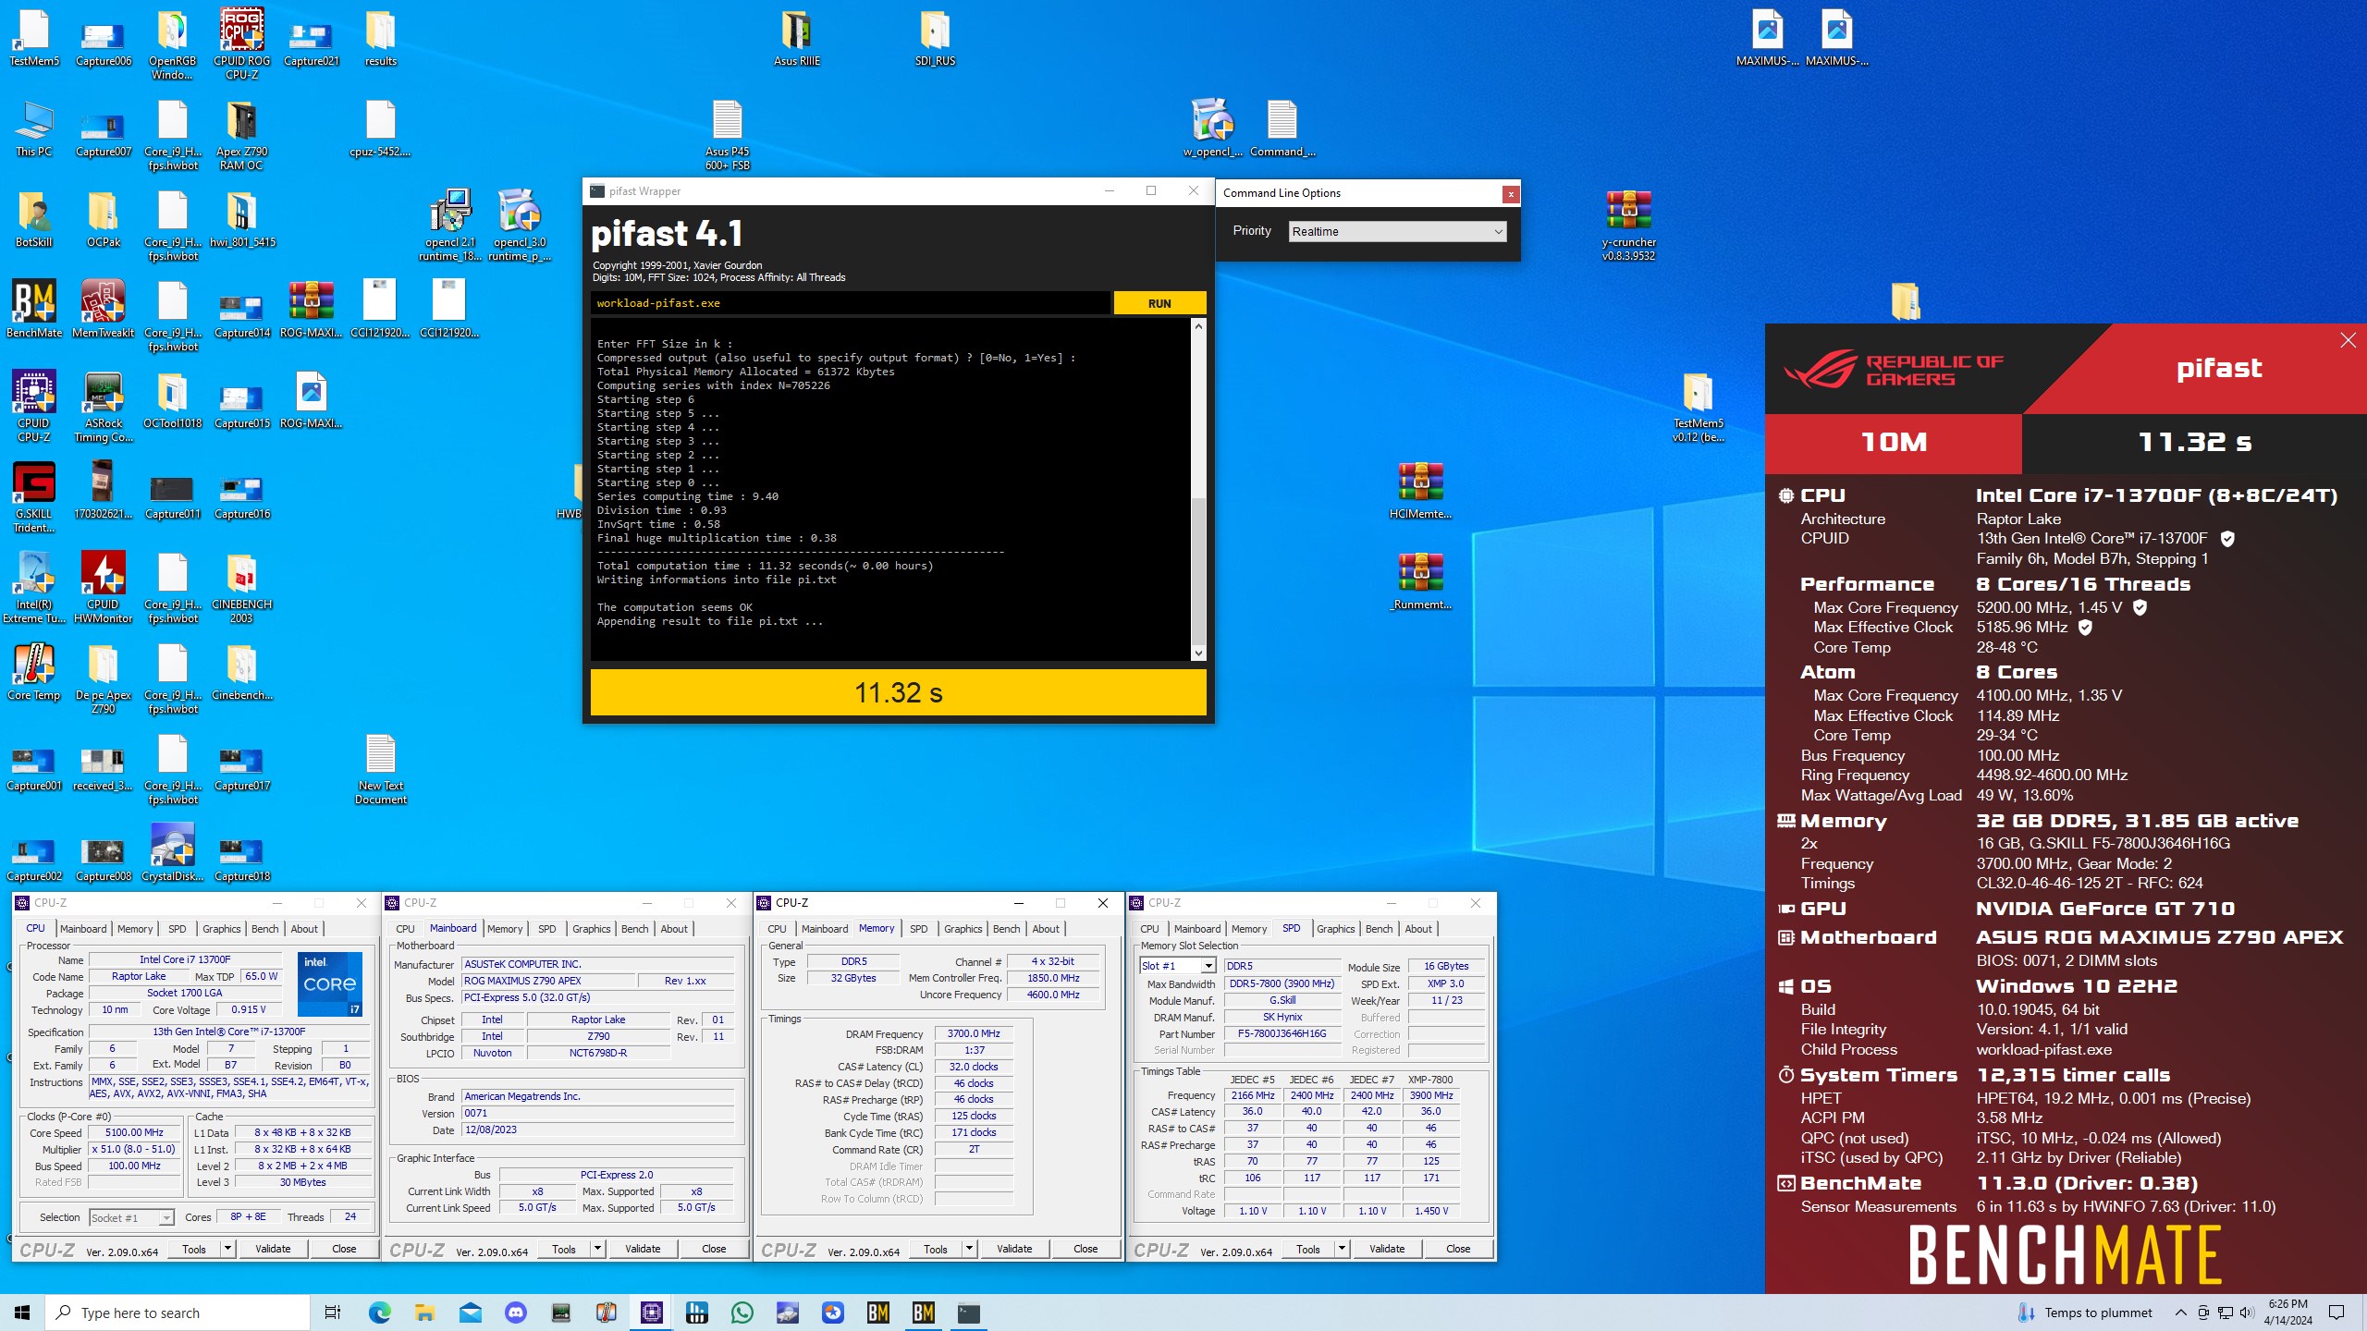Show hidden system tray icons
The width and height of the screenshot is (2367, 1331).
click(2180, 1313)
